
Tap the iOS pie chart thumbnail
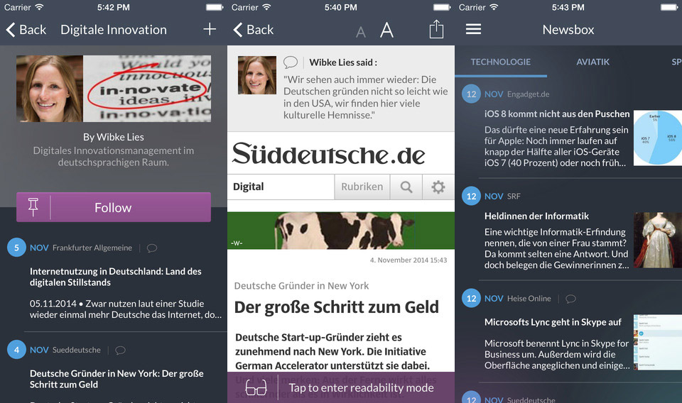658,138
